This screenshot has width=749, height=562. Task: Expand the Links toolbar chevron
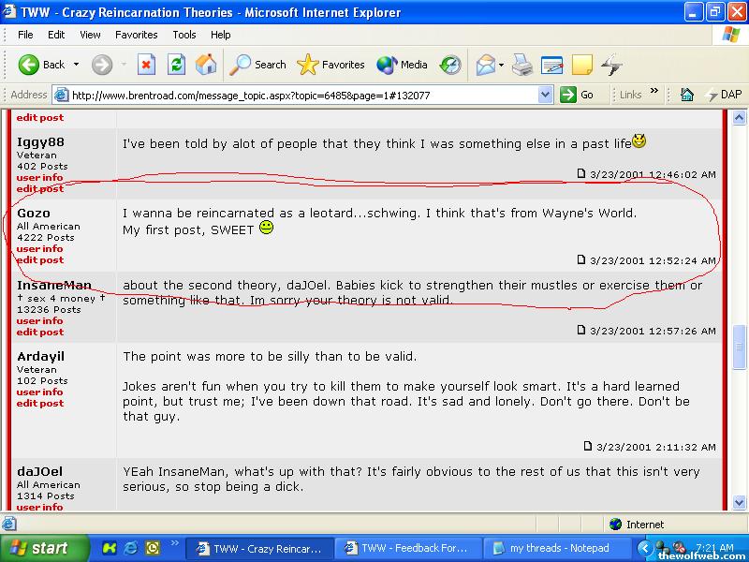(654, 94)
